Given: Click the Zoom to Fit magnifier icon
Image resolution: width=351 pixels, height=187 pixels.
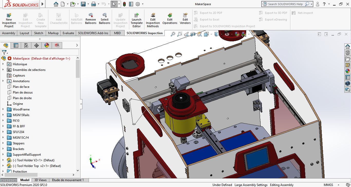Looking at the screenshot, I should tap(173, 34).
